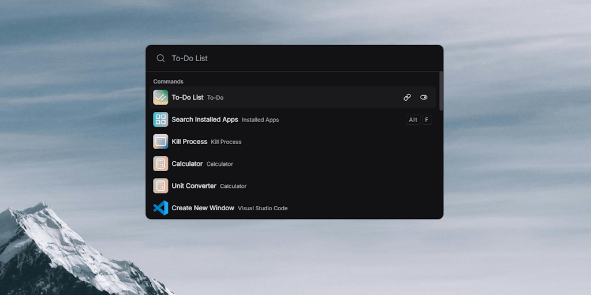Open the Calculator command
This screenshot has width=591, height=295.
click(x=293, y=164)
